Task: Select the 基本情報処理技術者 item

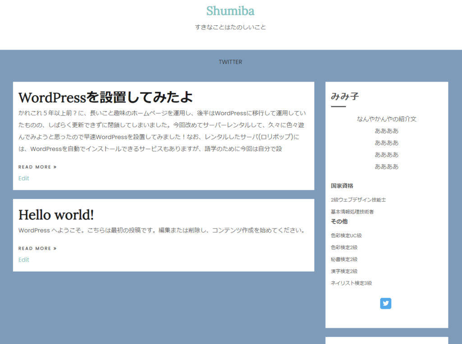Action: (352, 211)
